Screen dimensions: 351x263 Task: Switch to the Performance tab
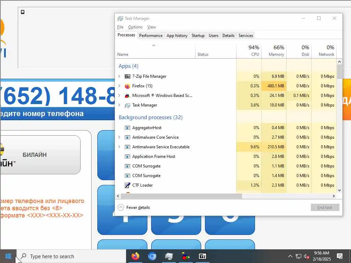click(151, 36)
